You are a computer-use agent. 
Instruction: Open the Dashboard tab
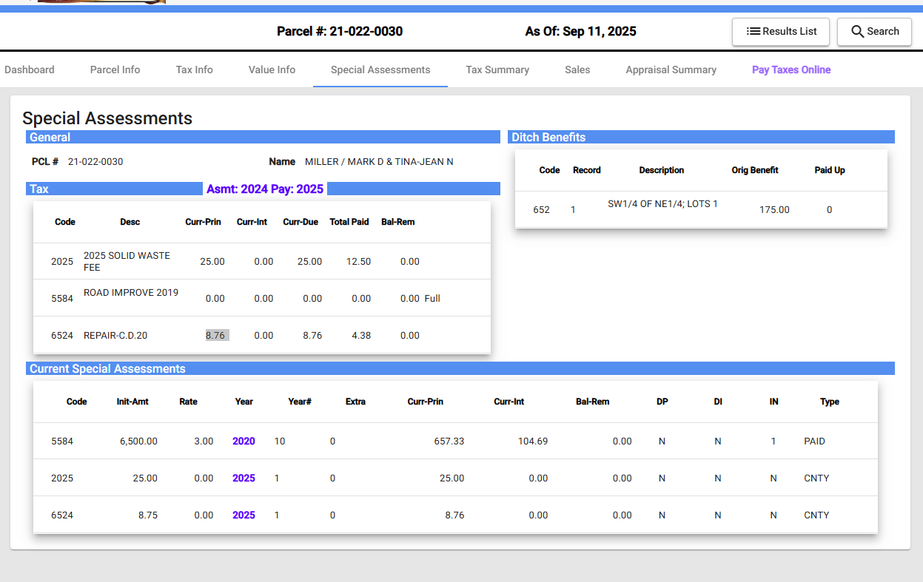click(30, 70)
